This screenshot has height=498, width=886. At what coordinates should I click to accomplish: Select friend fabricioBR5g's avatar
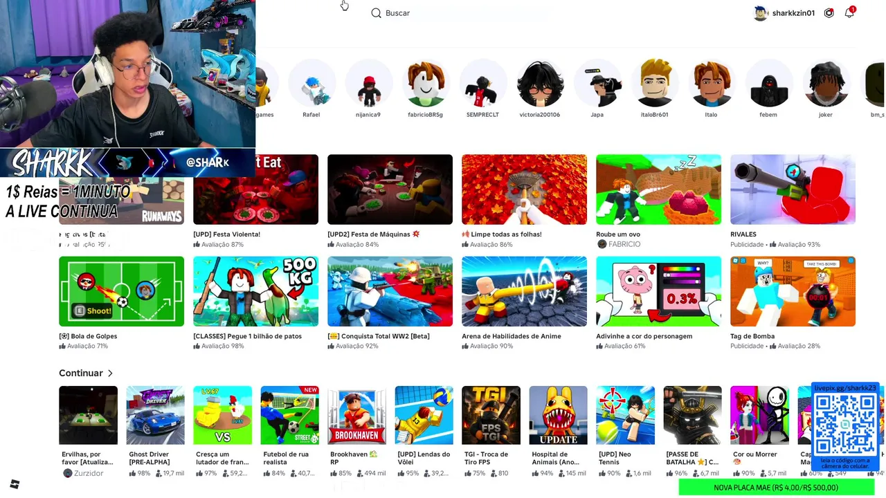[426, 83]
